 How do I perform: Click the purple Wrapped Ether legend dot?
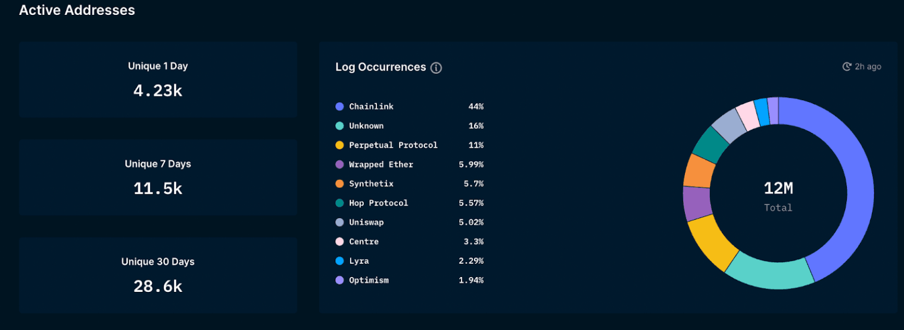(339, 164)
